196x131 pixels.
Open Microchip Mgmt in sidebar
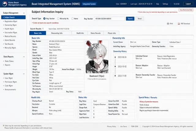click(x=10, y=48)
